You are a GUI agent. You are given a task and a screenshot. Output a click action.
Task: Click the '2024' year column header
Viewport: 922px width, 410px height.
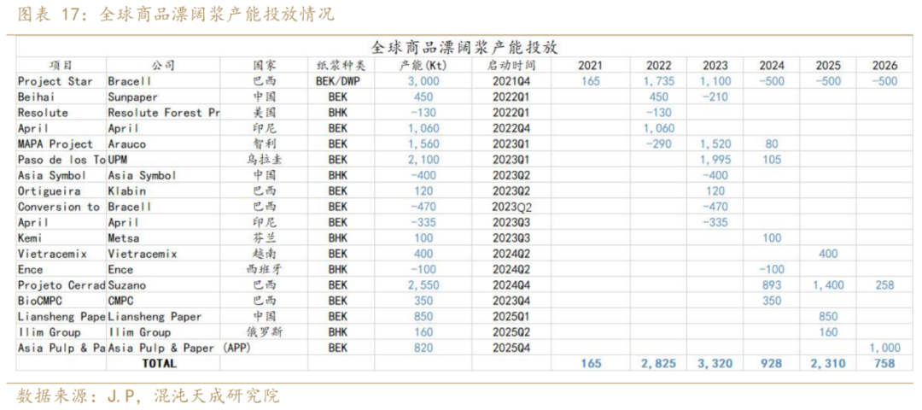coord(771,66)
